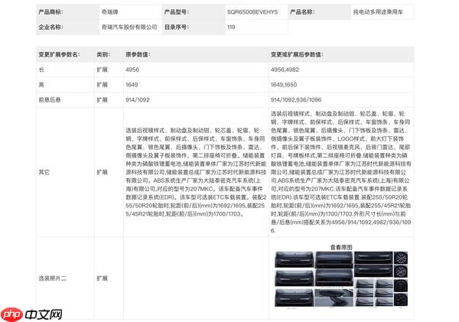The height and width of the screenshot is (322, 459).
Task: Select the original length value 4956
Action: (x=132, y=70)
